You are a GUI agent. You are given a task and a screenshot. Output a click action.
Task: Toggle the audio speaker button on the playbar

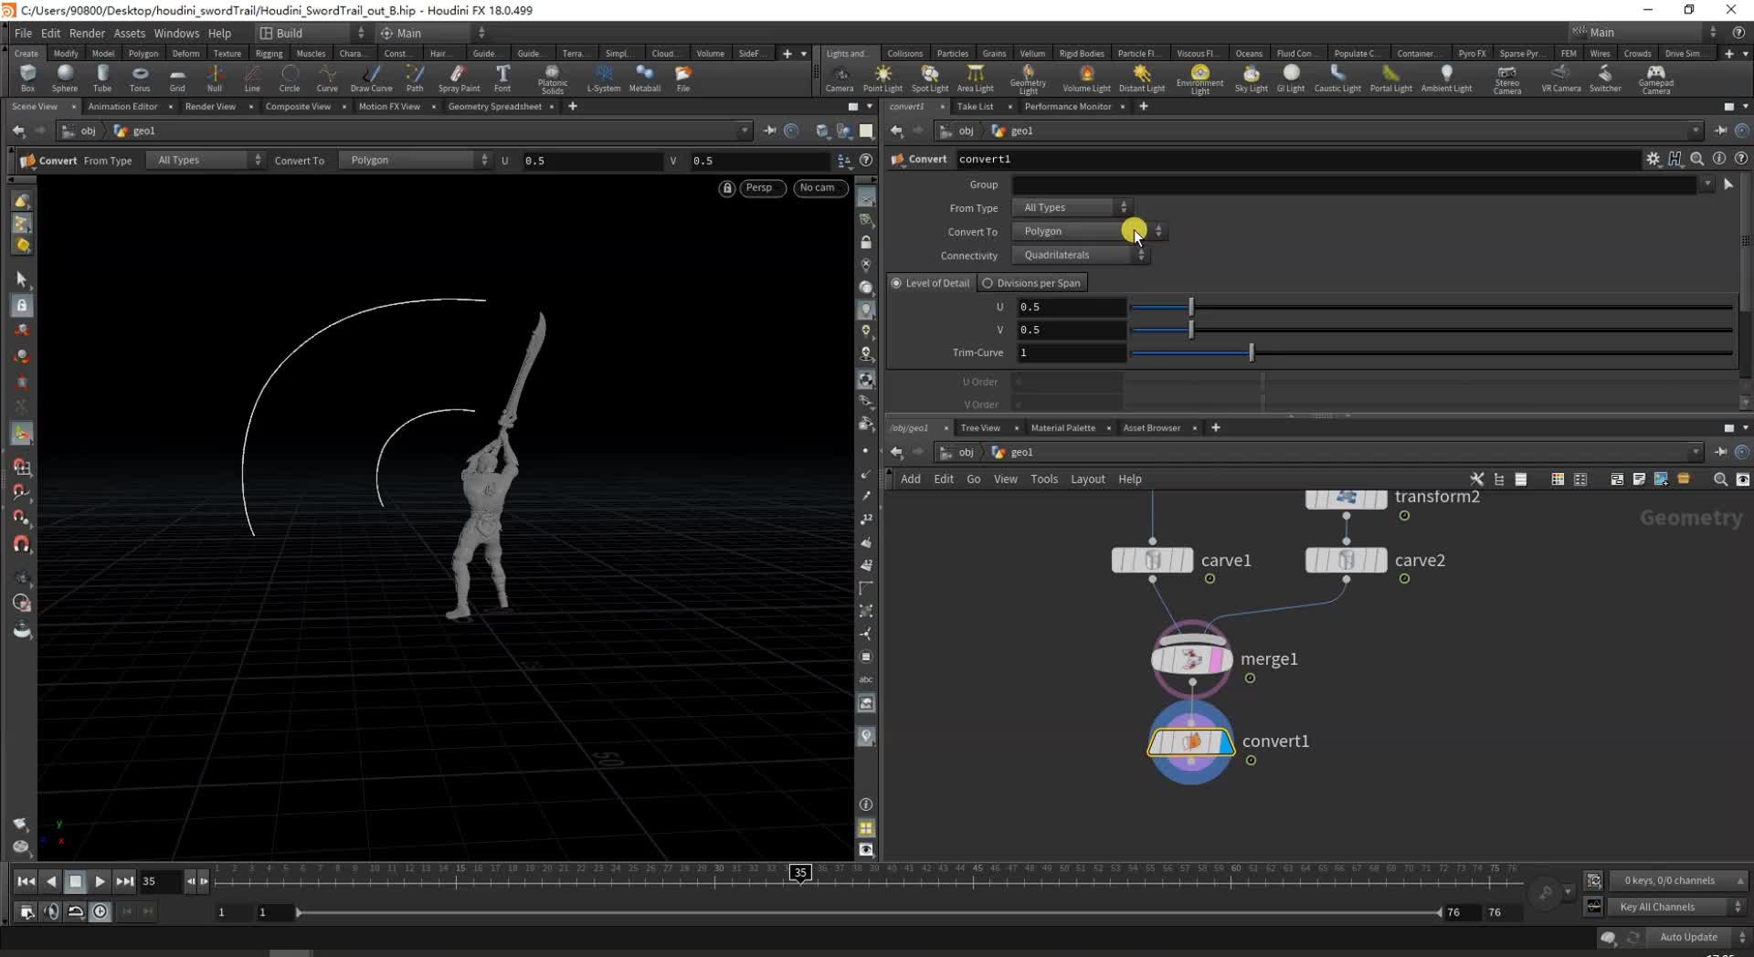(51, 911)
